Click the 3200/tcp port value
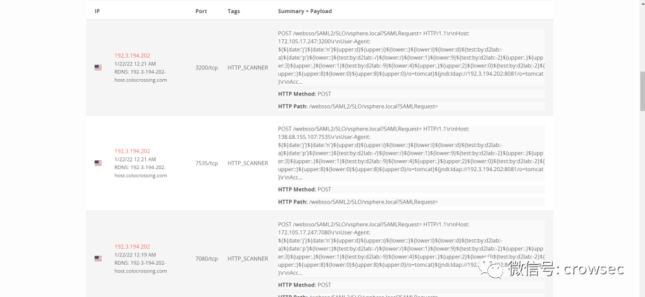Image resolution: width=645 pixels, height=297 pixels. [x=207, y=68]
